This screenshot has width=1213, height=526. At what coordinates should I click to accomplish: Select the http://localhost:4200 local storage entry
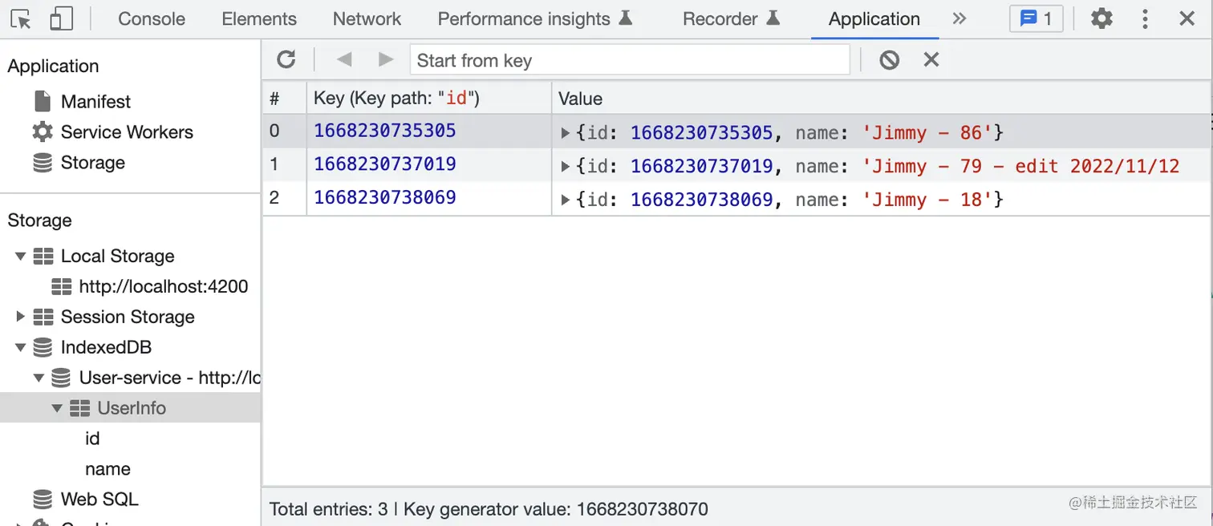(164, 286)
